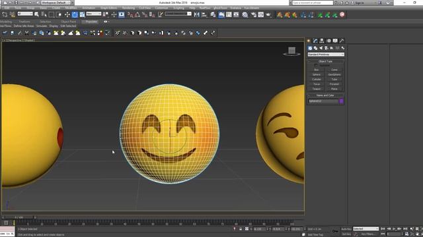The width and height of the screenshot is (423, 237).
Task: Click the Mirror tool icon
Action: (x=197, y=14)
